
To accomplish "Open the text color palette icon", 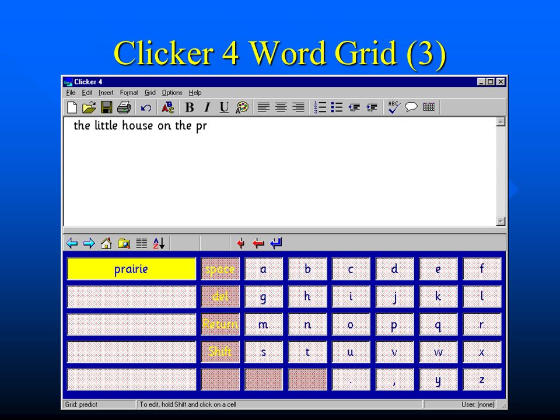I will click(x=242, y=107).
